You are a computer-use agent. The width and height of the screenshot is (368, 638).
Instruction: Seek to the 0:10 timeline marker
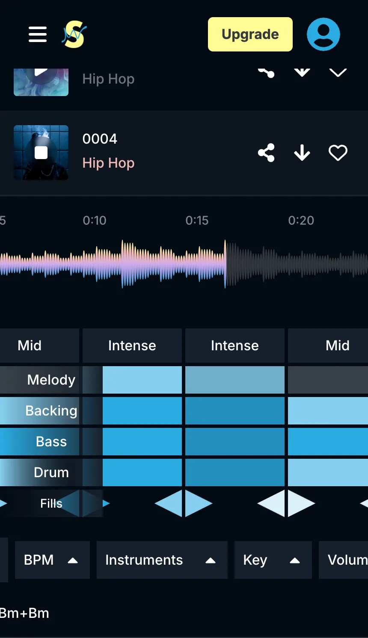(x=95, y=220)
